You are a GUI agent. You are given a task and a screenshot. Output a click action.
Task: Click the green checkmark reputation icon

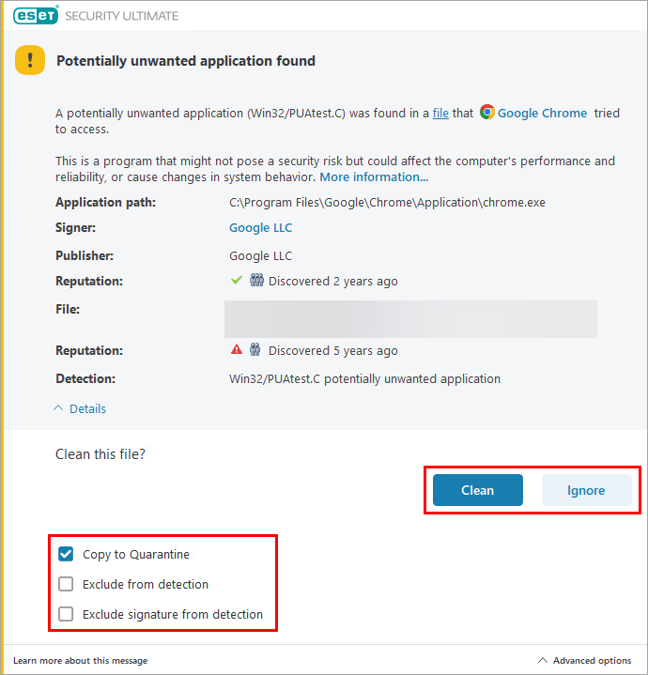(x=237, y=281)
